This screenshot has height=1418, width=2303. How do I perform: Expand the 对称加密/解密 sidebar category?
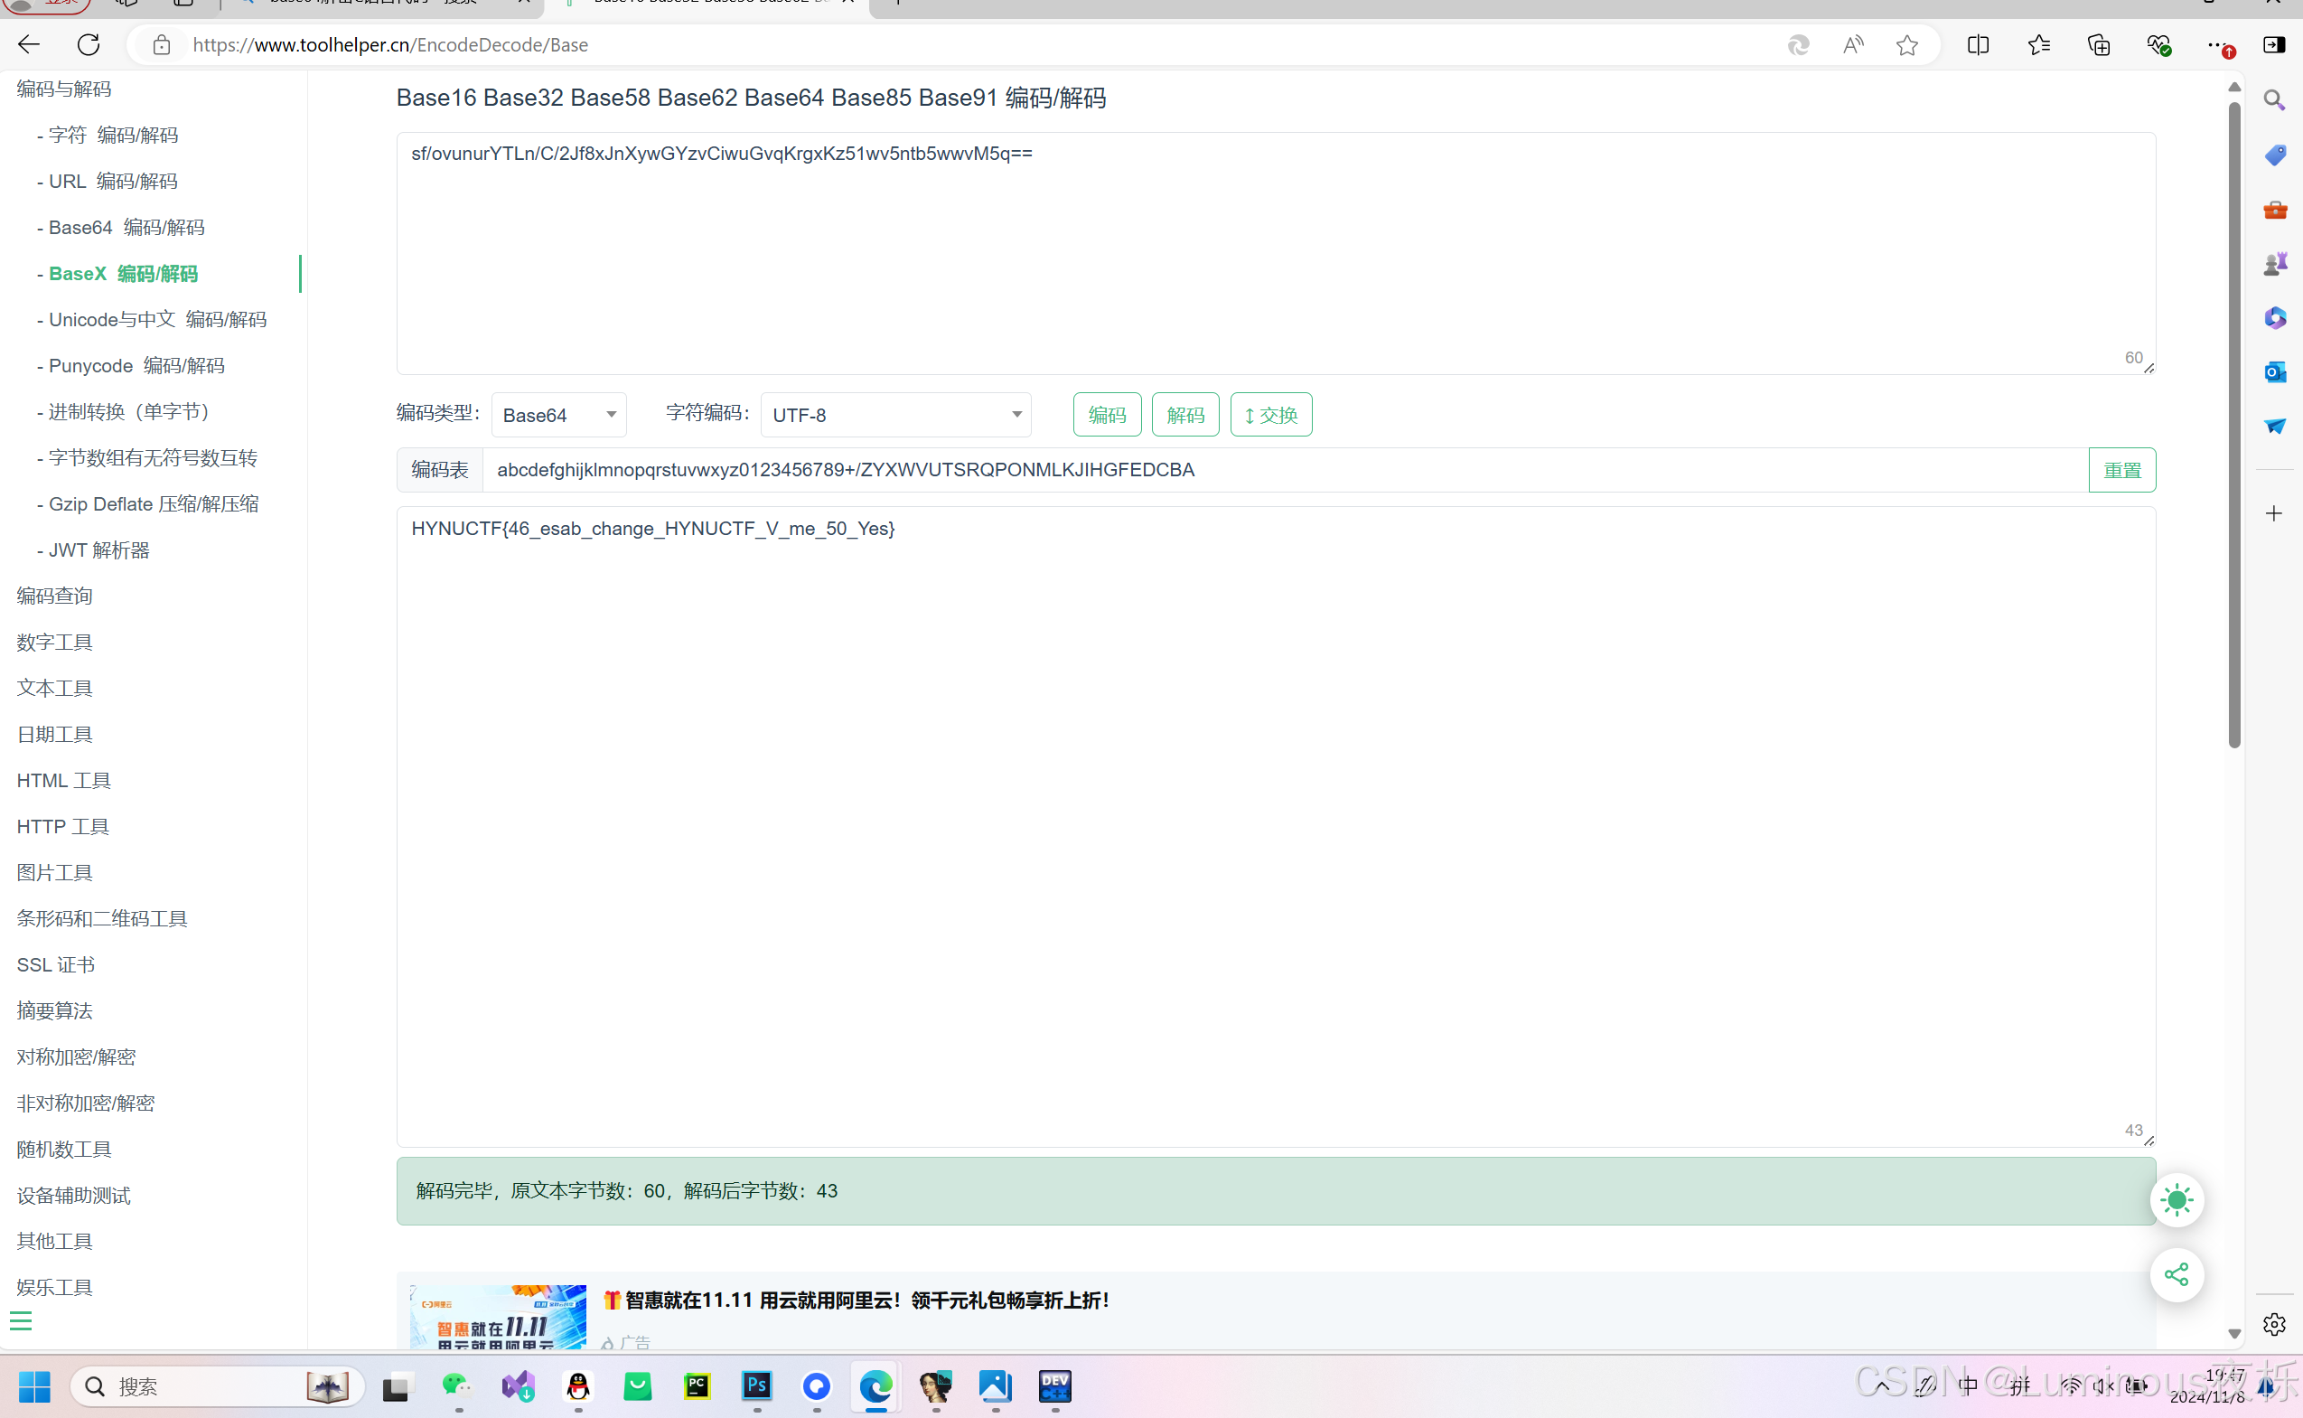click(x=76, y=1056)
